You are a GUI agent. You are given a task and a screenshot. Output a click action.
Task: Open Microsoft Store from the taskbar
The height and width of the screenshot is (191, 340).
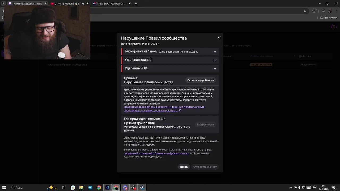73,188
